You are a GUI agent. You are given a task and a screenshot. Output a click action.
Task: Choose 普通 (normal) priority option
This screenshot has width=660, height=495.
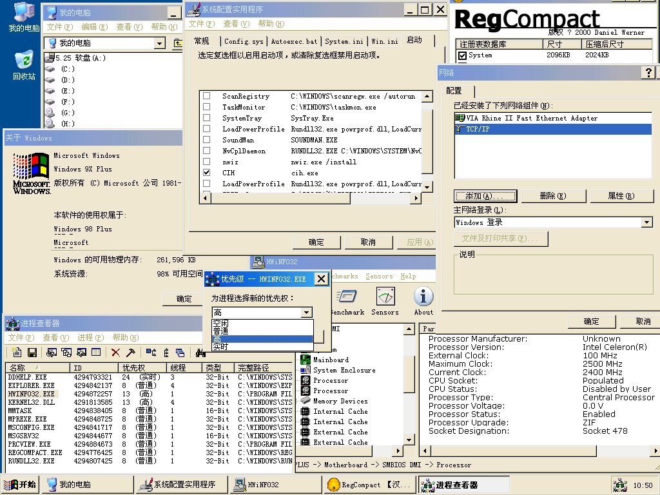pos(262,331)
